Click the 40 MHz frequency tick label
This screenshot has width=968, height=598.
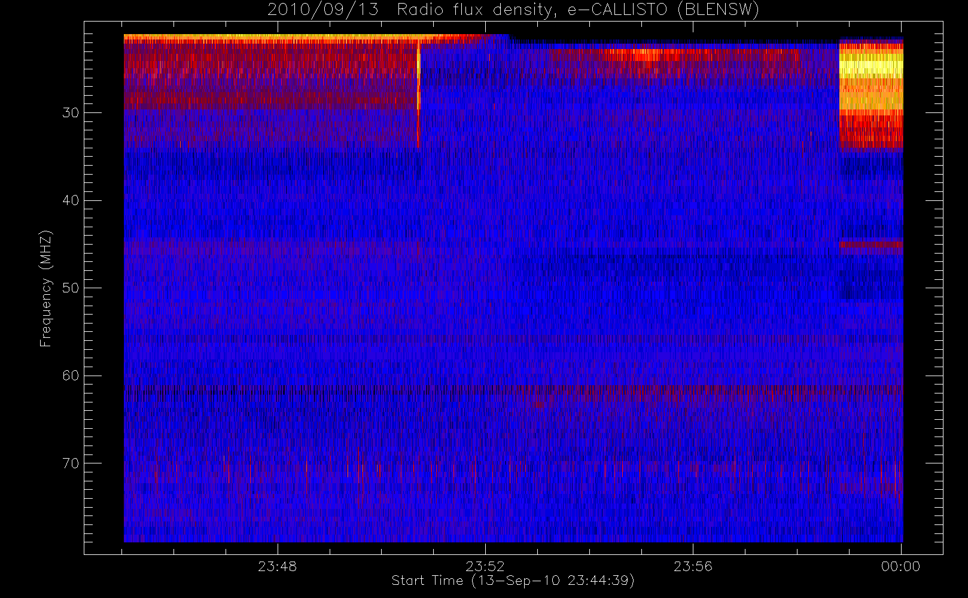(x=71, y=200)
